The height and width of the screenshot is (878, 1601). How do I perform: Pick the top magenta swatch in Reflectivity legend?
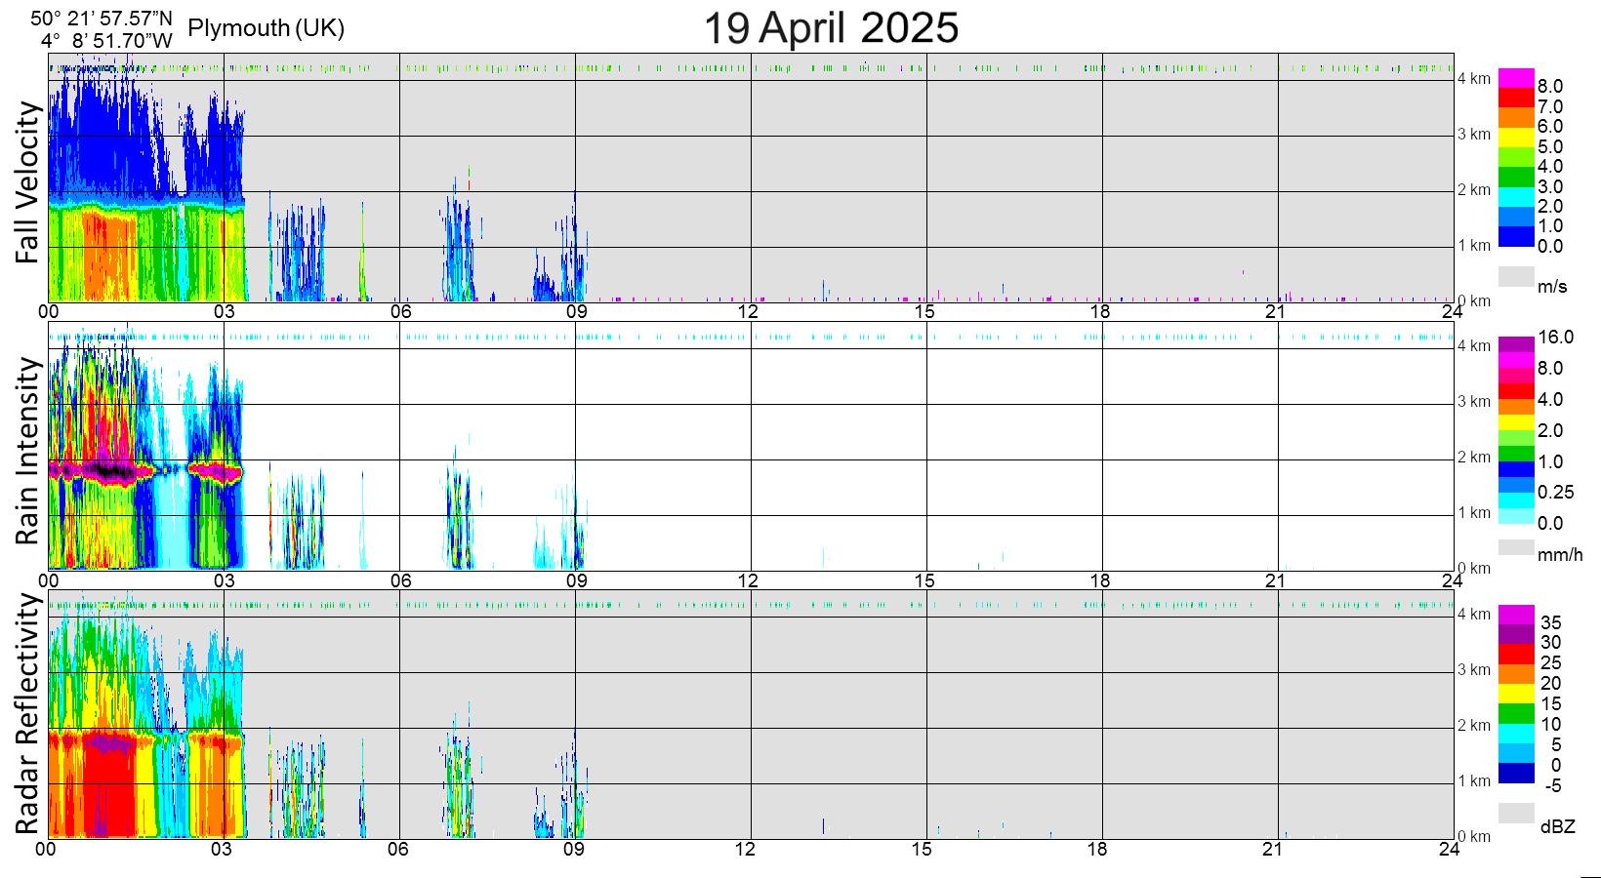pyautogui.click(x=1517, y=615)
